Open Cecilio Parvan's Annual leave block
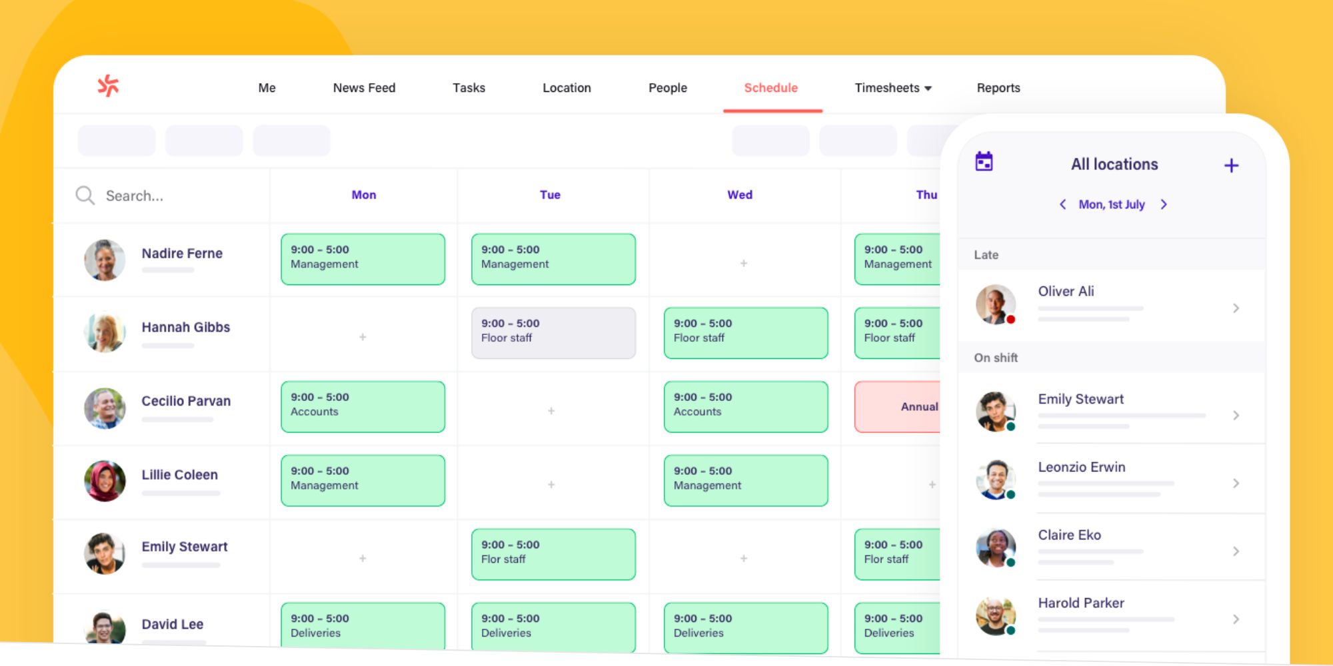 tap(898, 407)
